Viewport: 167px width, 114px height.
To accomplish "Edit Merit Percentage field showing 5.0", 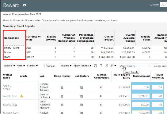I will pyautogui.click(x=157, y=96).
